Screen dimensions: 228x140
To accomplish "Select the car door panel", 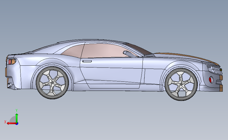I will (112, 72).
